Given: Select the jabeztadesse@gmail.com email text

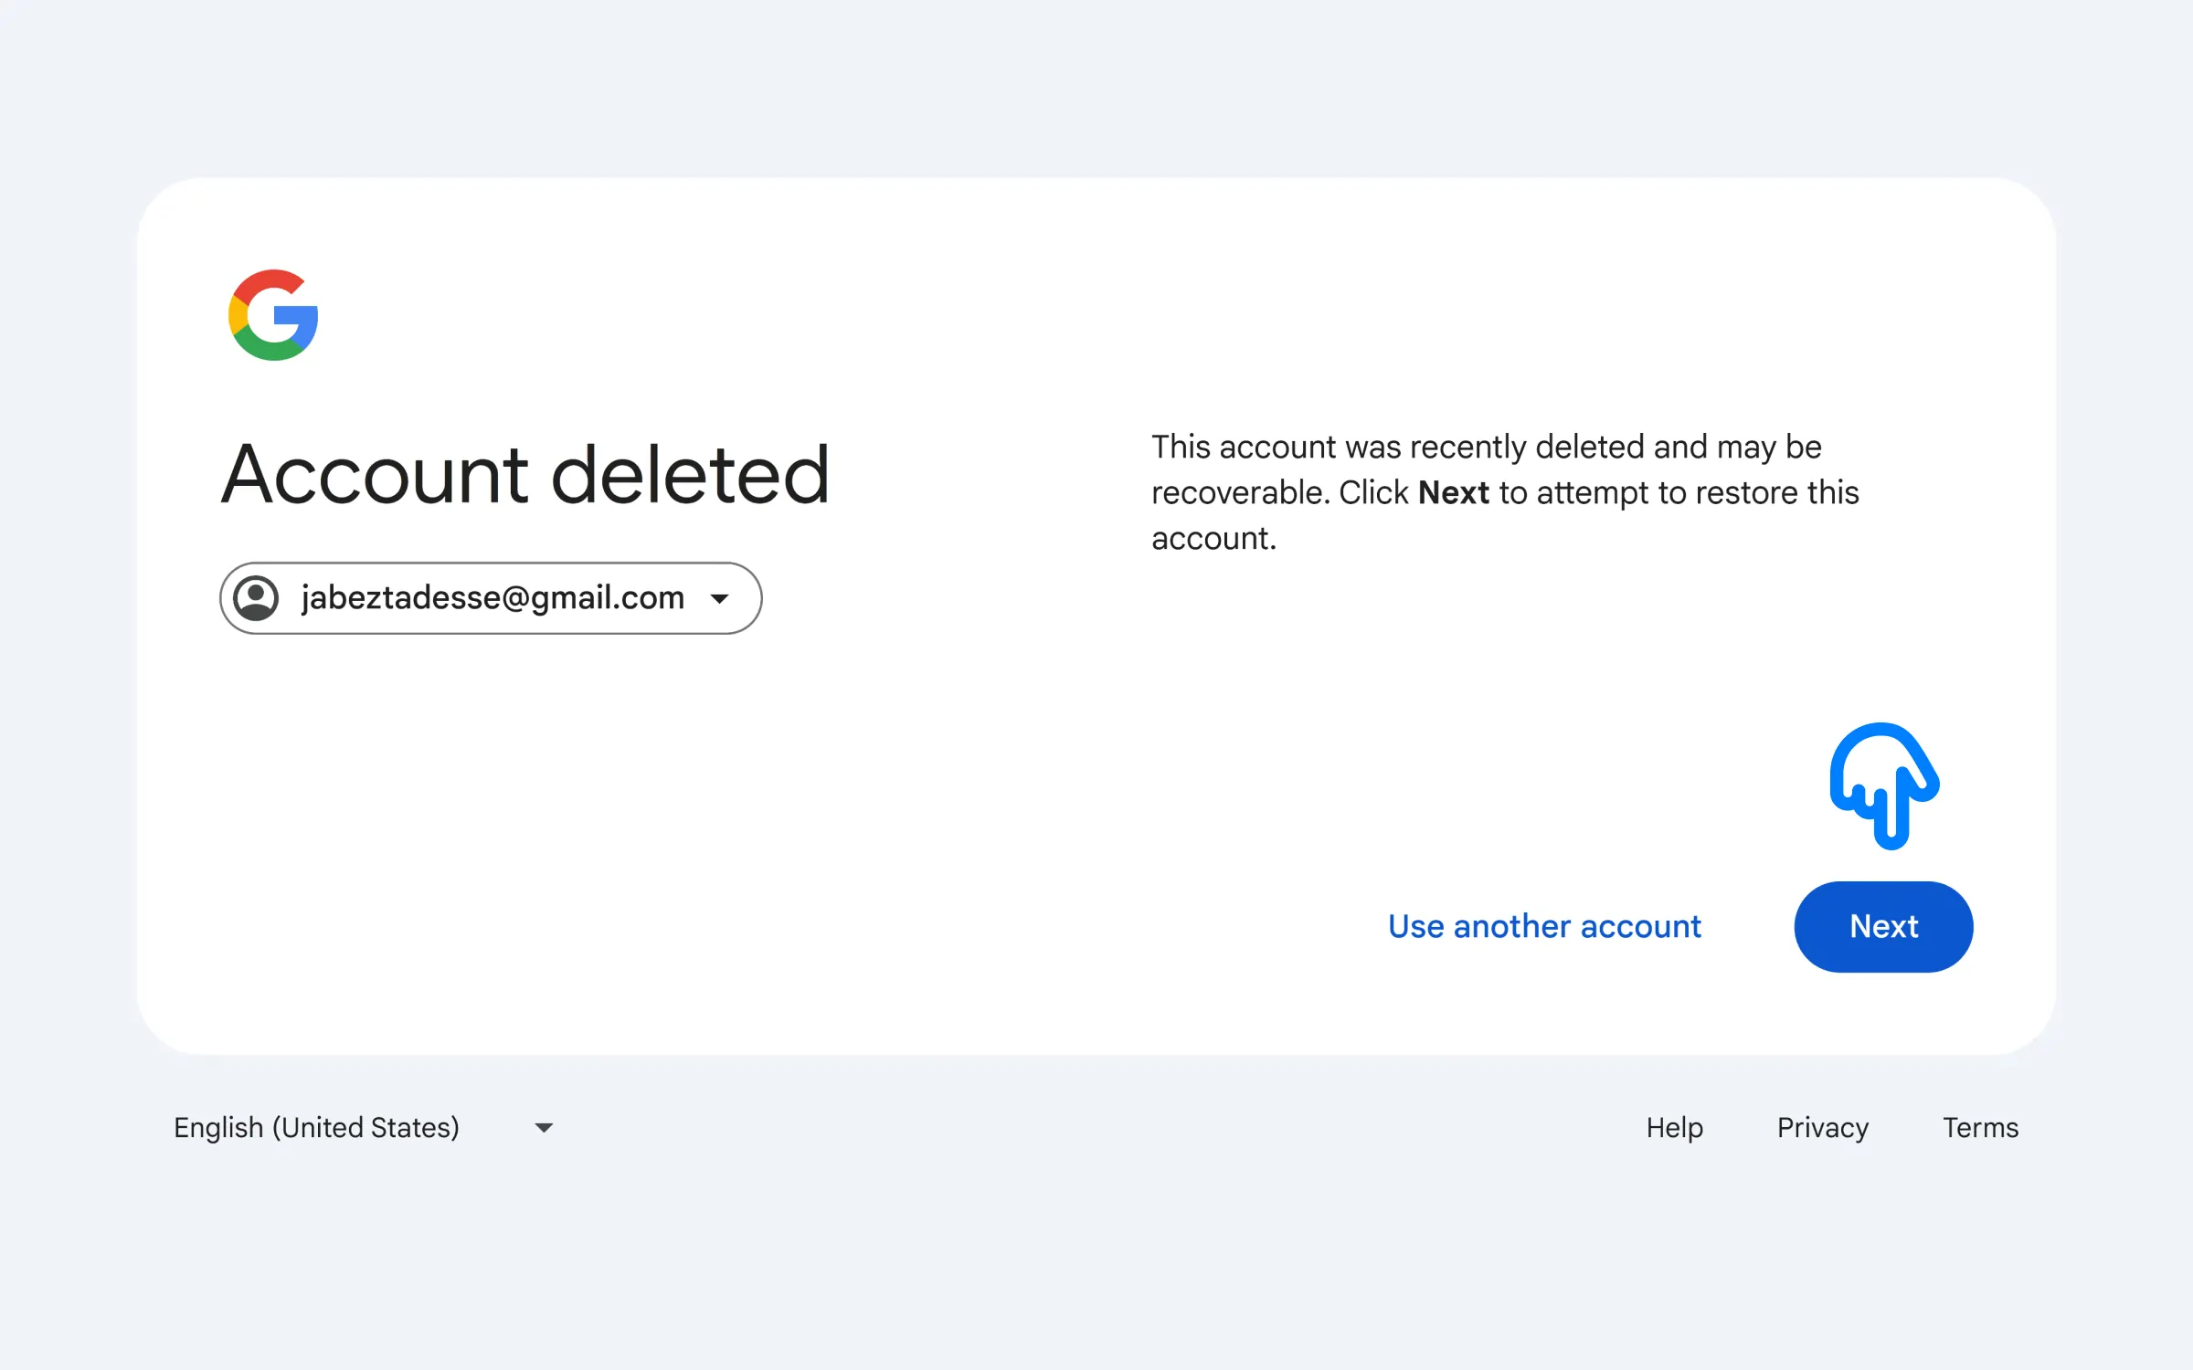Looking at the screenshot, I should [x=493, y=598].
